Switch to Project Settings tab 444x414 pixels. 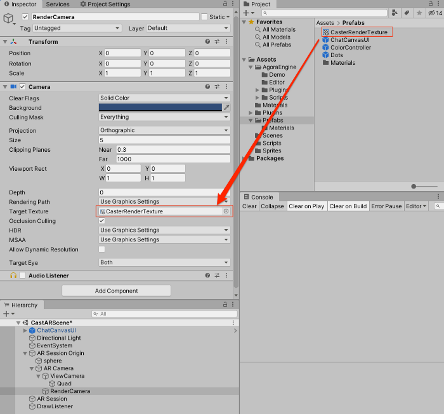pyautogui.click(x=105, y=4)
